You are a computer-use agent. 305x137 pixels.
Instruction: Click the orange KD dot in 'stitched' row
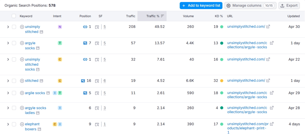222,81
